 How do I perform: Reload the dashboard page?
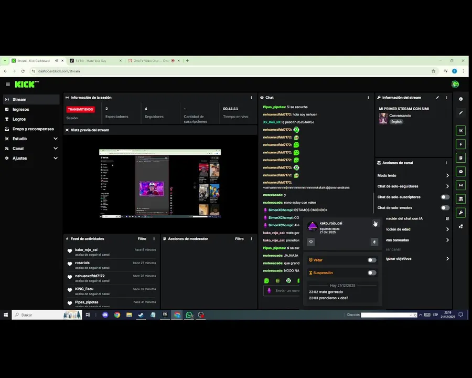(x=23, y=71)
